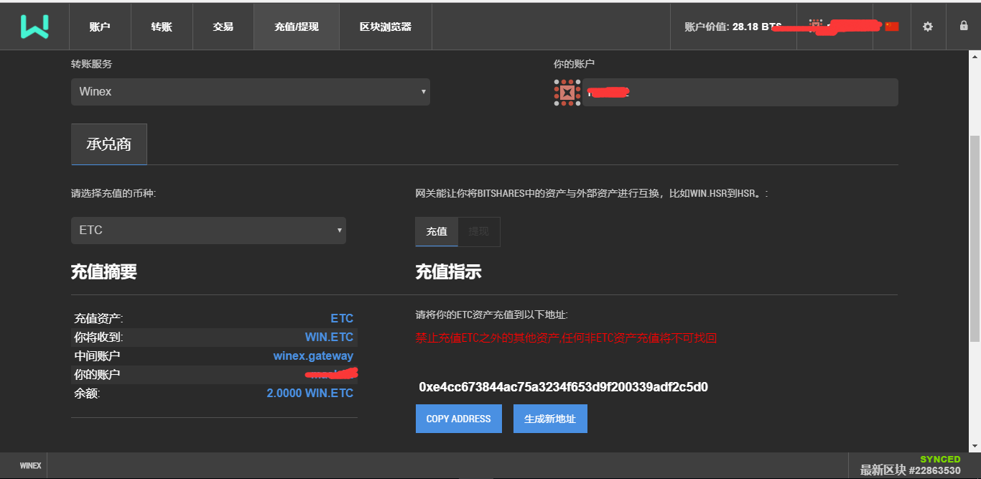Open the 区块浏览器 menu tab

pyautogui.click(x=386, y=27)
